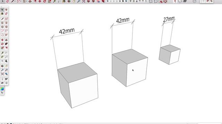222x124 pixels.
Task: Activate the Zoom Window tool
Action: click(x=6, y=70)
